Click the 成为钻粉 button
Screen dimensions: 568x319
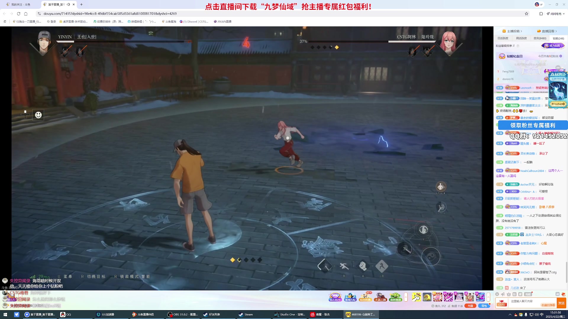click(x=553, y=46)
